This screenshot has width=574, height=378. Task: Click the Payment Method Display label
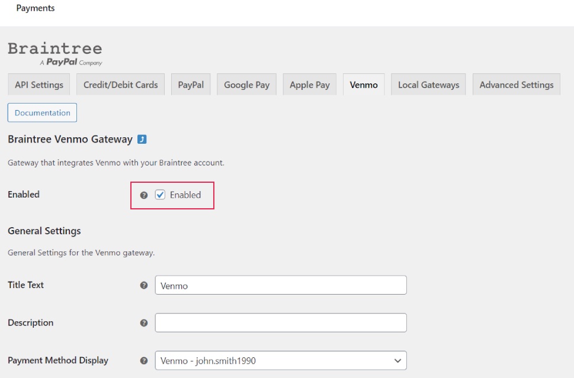58,360
